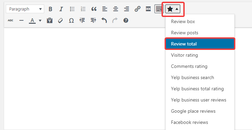This screenshot has height=130, width=252.
Task: Clear formatting with the eraser icon
Action: pyautogui.click(x=61, y=21)
